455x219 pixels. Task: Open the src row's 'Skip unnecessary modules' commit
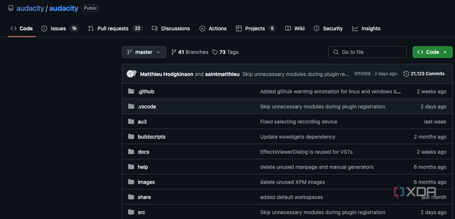(323, 212)
